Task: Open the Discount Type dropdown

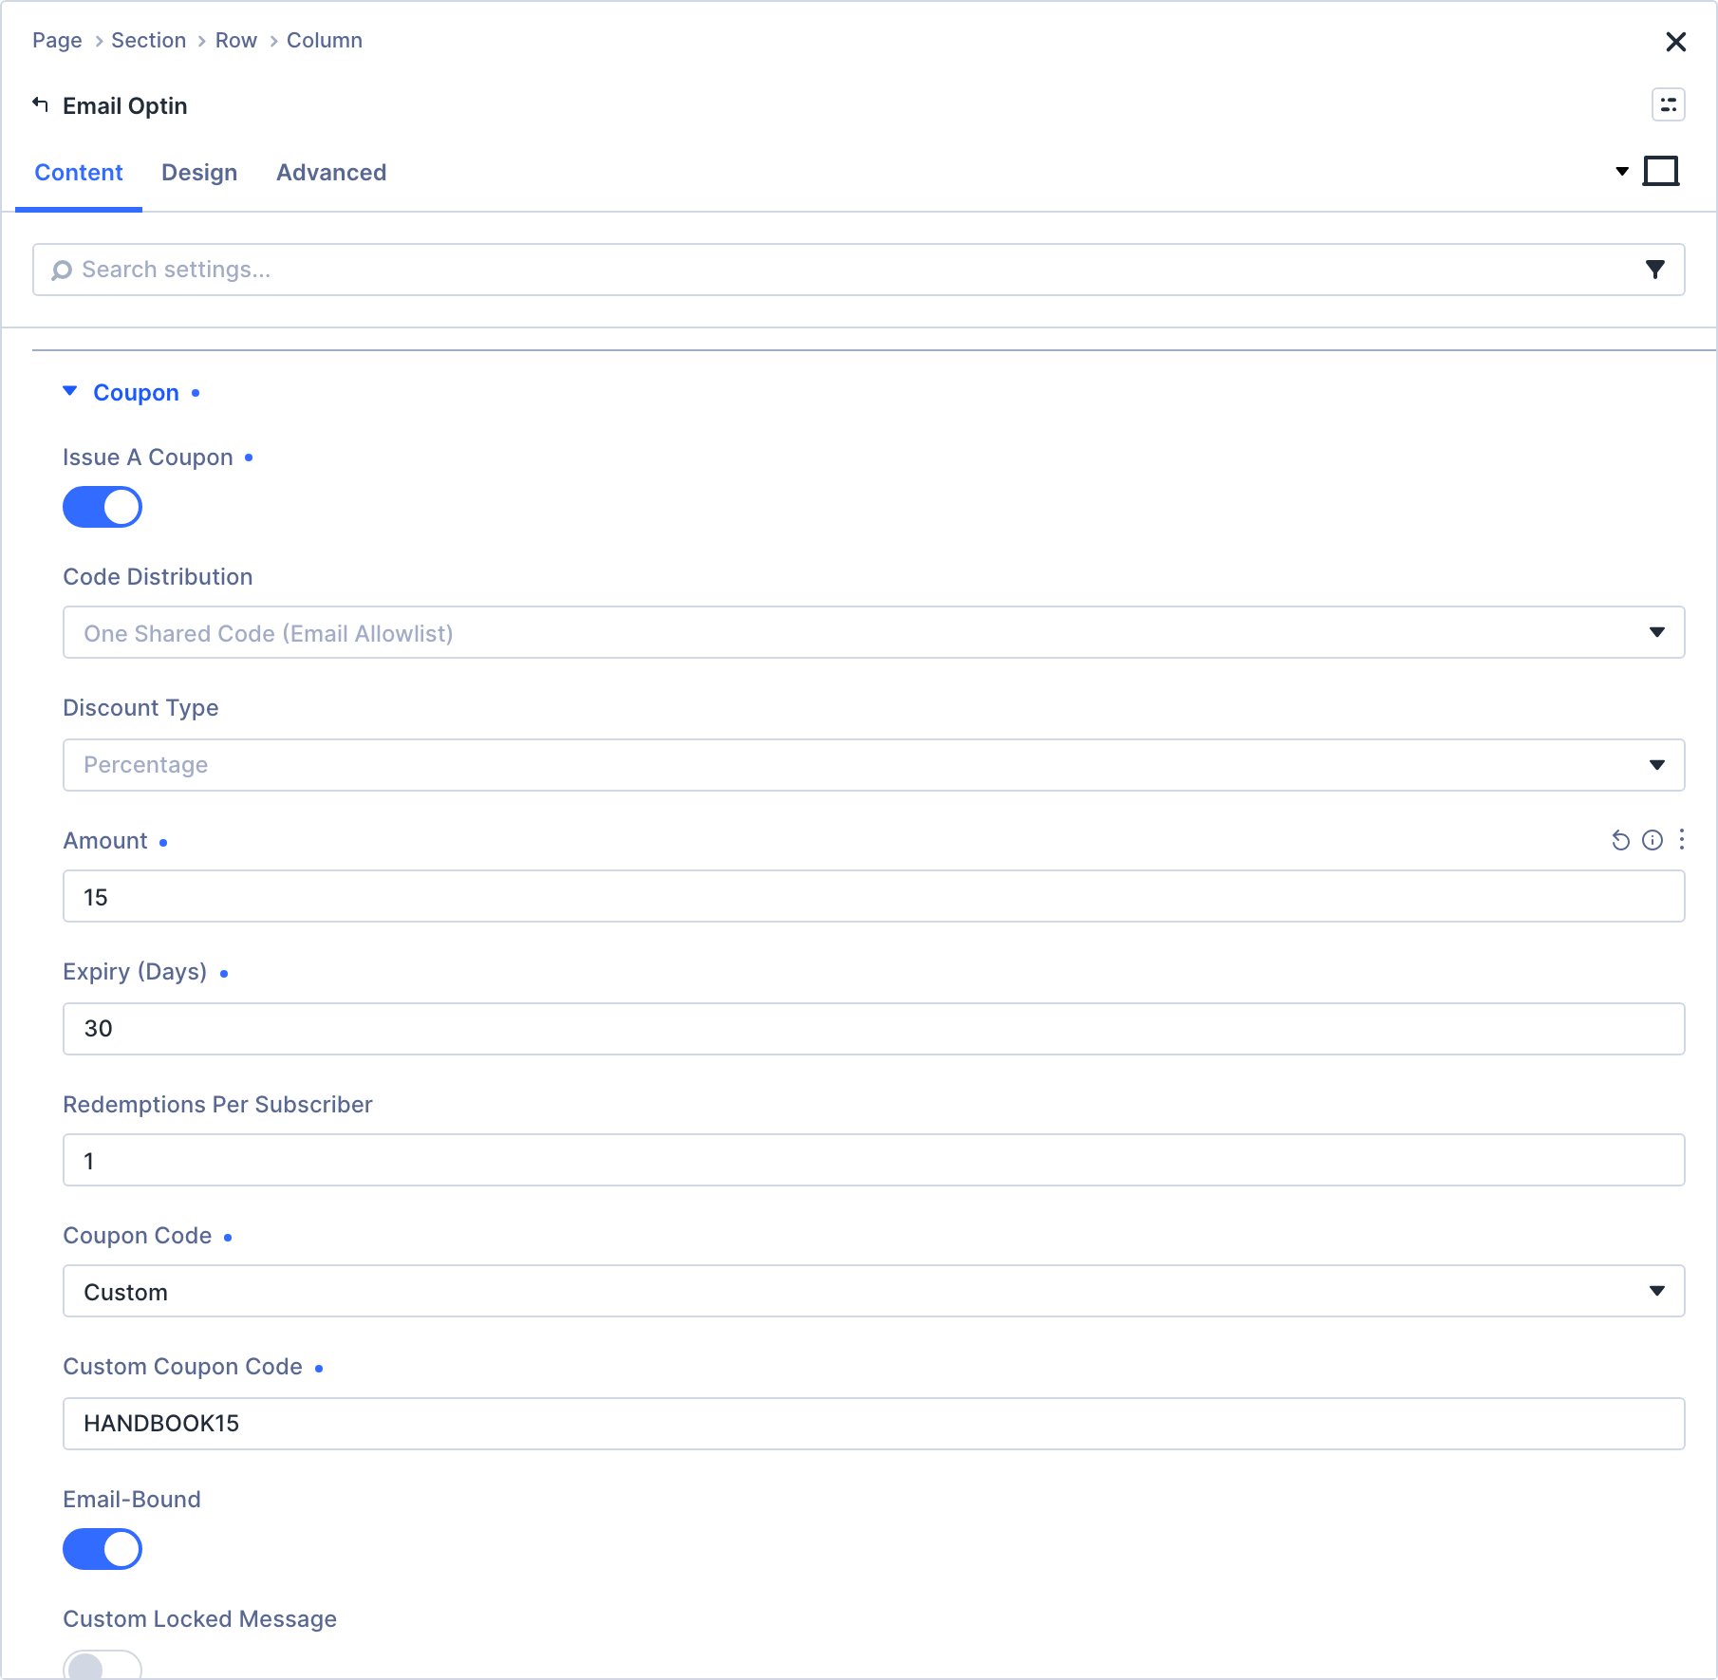Action: tap(873, 765)
